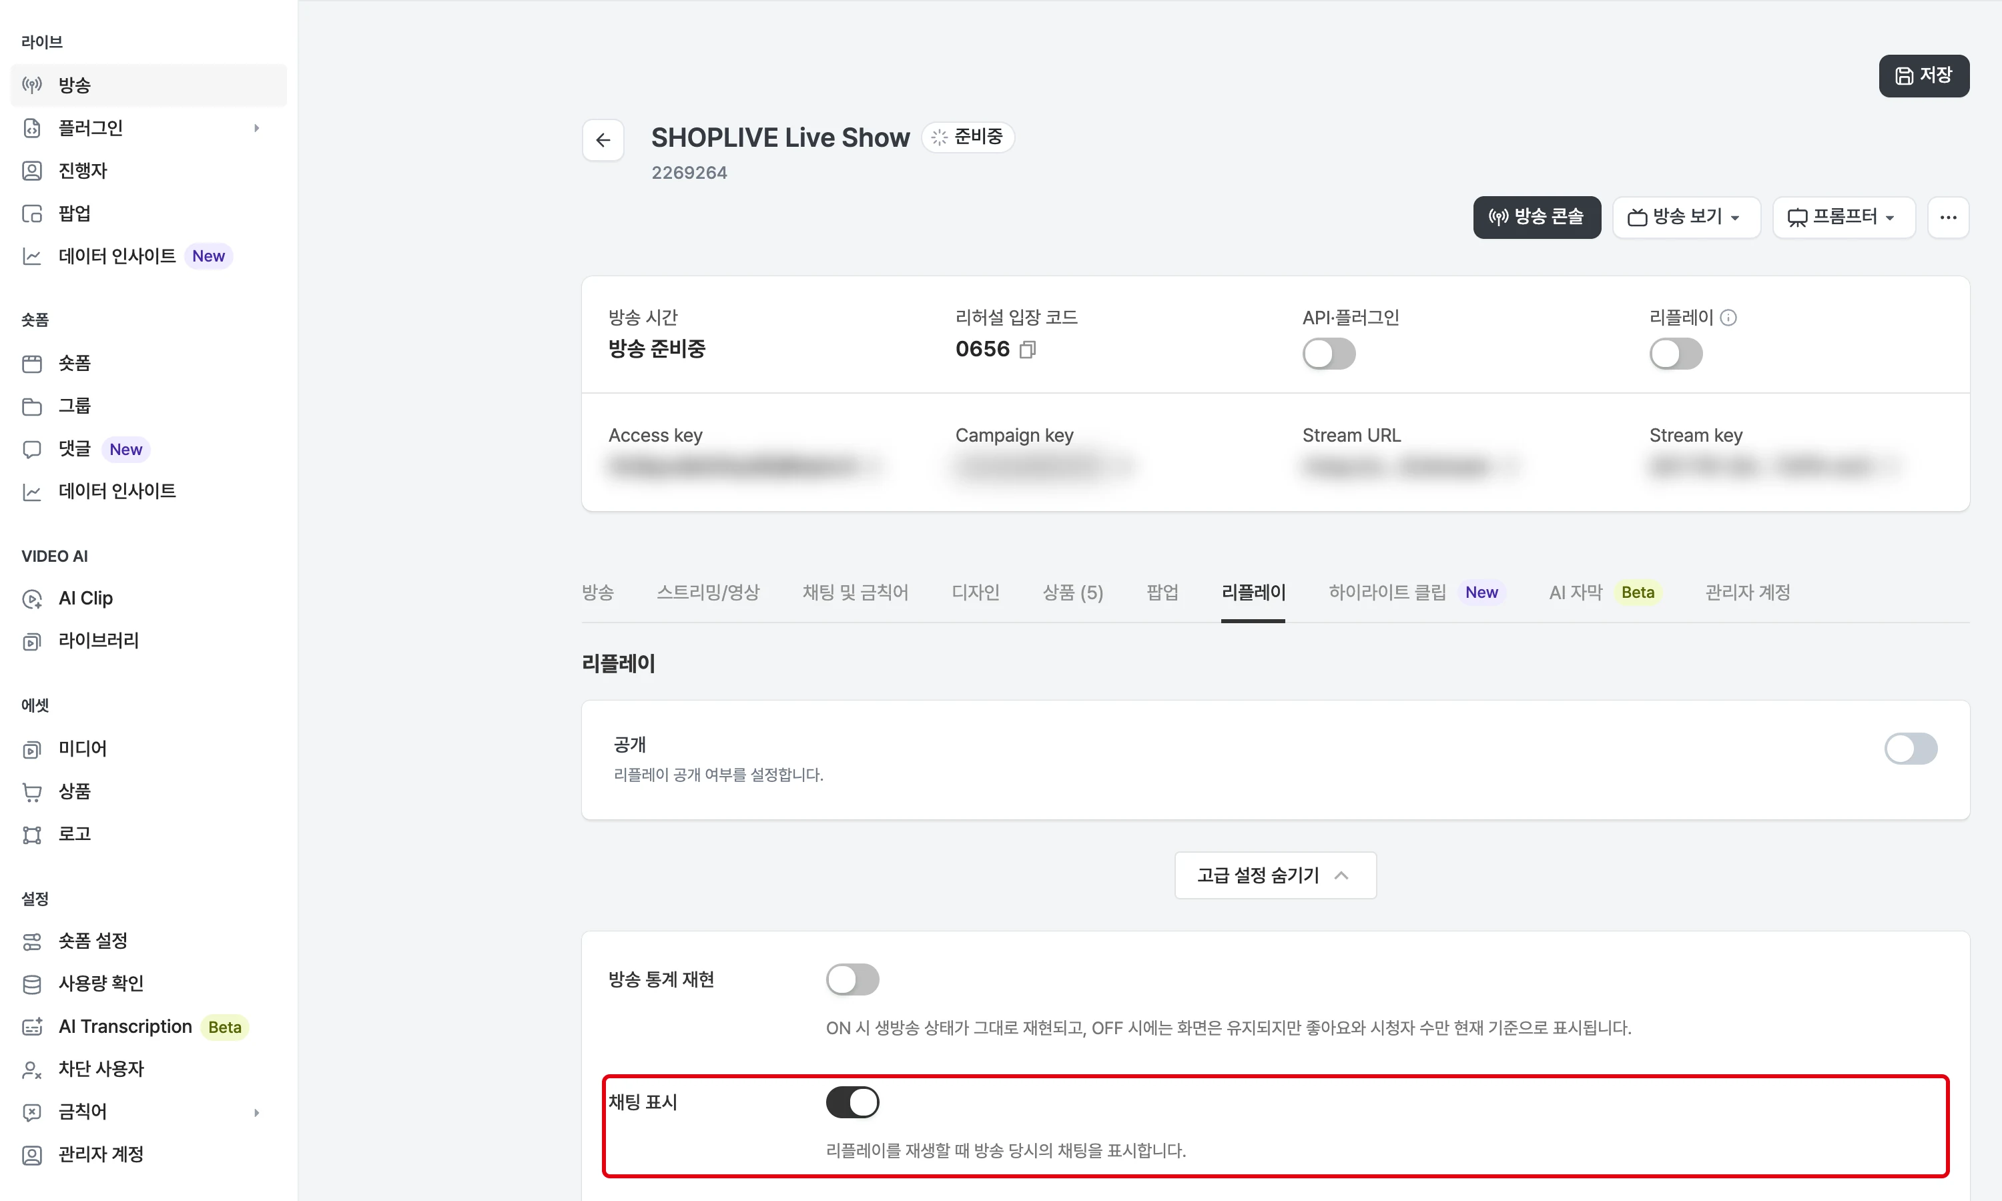Open AI Clip in the sidebar
Image resolution: width=2002 pixels, height=1201 pixels.
[149, 598]
